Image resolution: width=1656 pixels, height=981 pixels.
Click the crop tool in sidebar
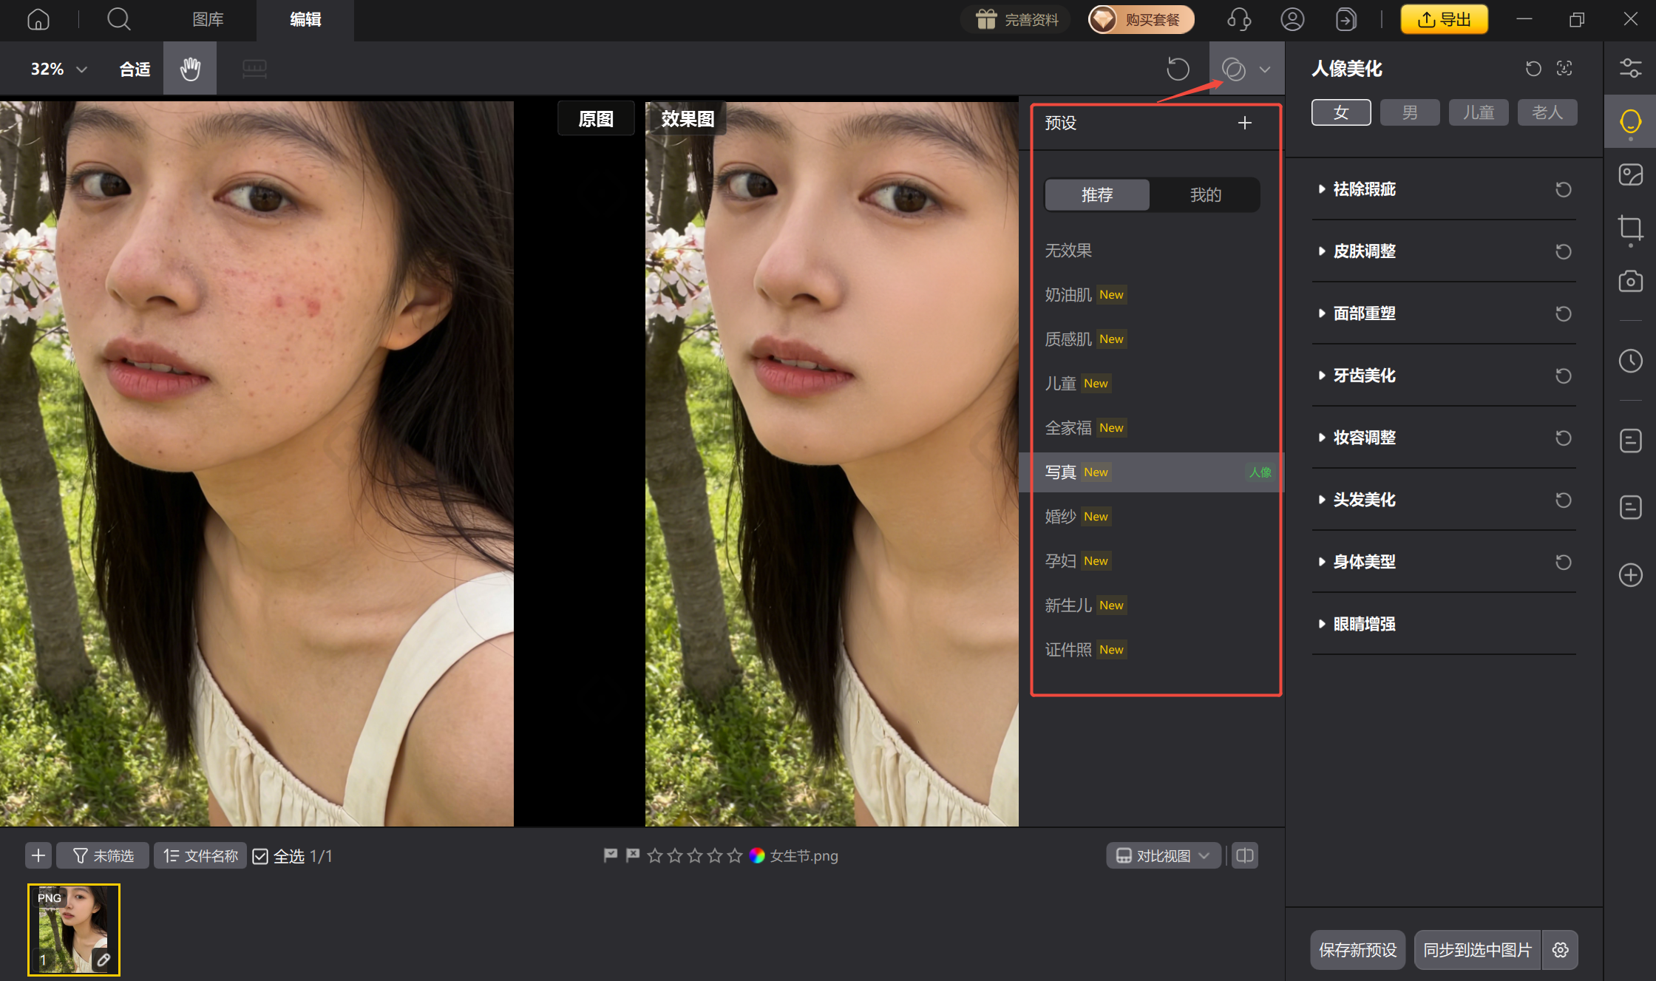click(1630, 228)
